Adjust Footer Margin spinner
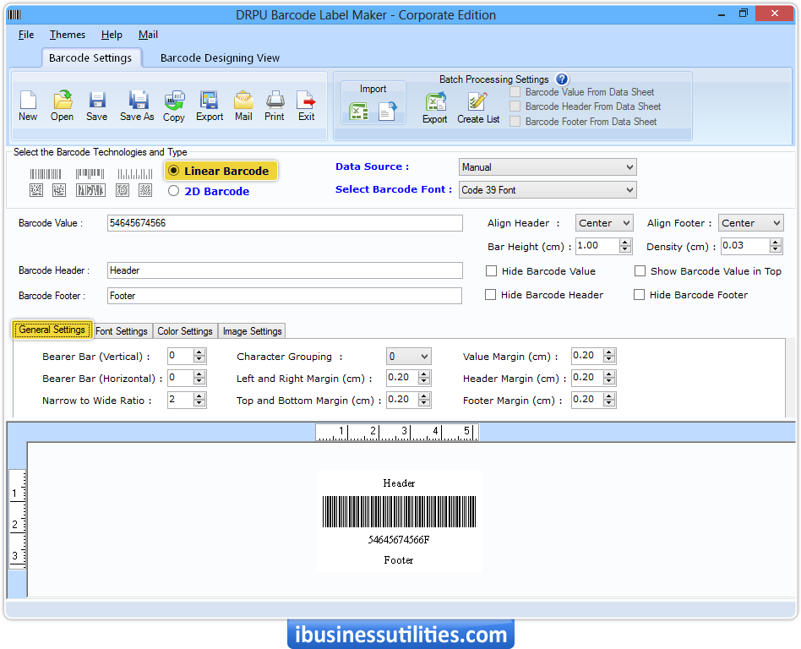 tap(608, 400)
